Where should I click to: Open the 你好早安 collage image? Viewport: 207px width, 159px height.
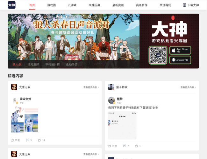pos(25,120)
